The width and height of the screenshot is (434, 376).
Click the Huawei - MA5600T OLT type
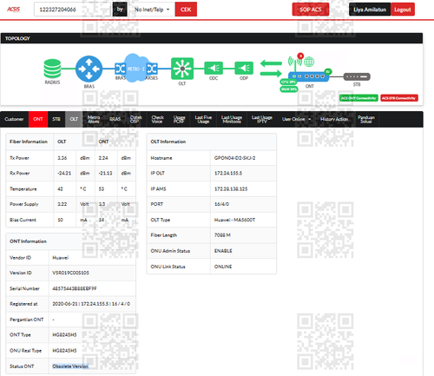pos(234,220)
